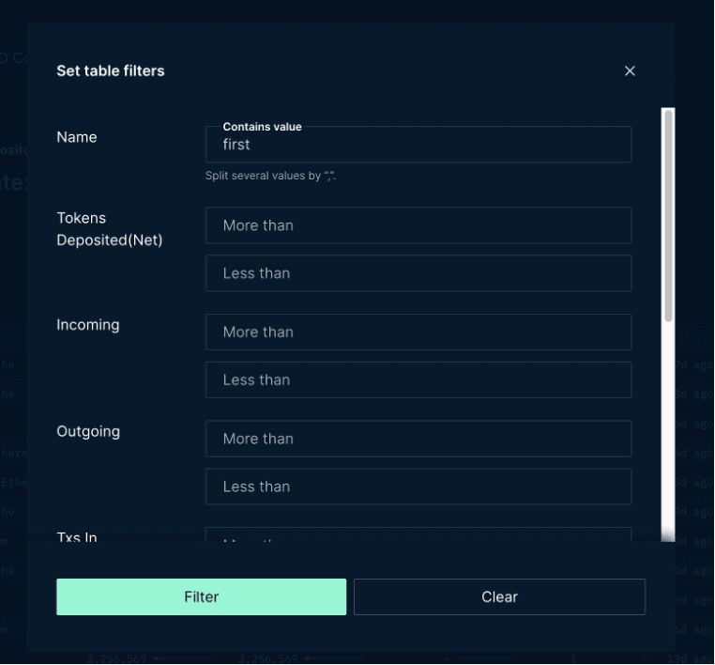Click the 'Split several values by' hint

(270, 176)
